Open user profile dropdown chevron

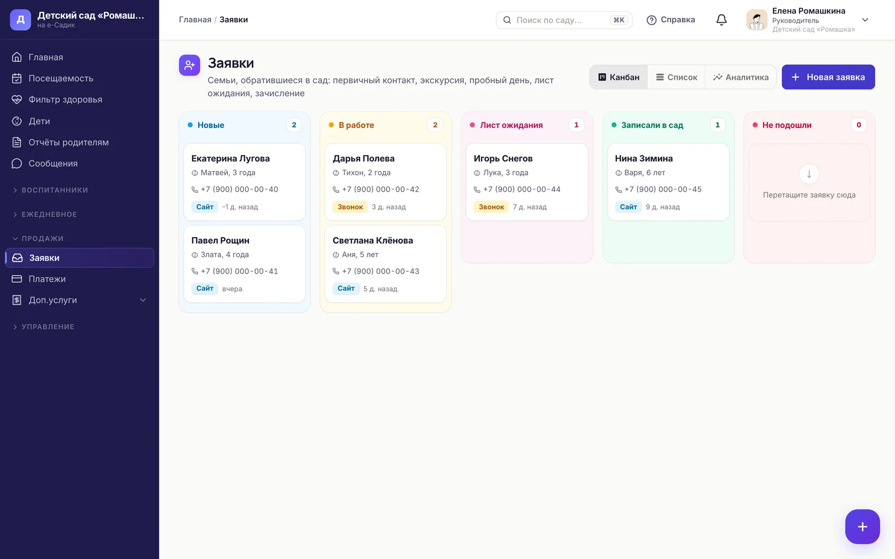pos(865,20)
